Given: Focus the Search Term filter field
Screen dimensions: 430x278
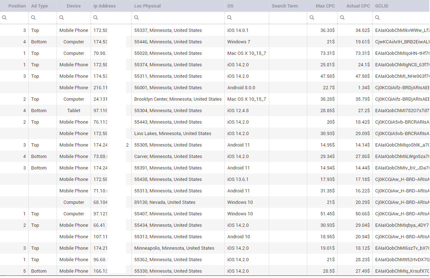Looking at the screenshot, I should point(288,18).
